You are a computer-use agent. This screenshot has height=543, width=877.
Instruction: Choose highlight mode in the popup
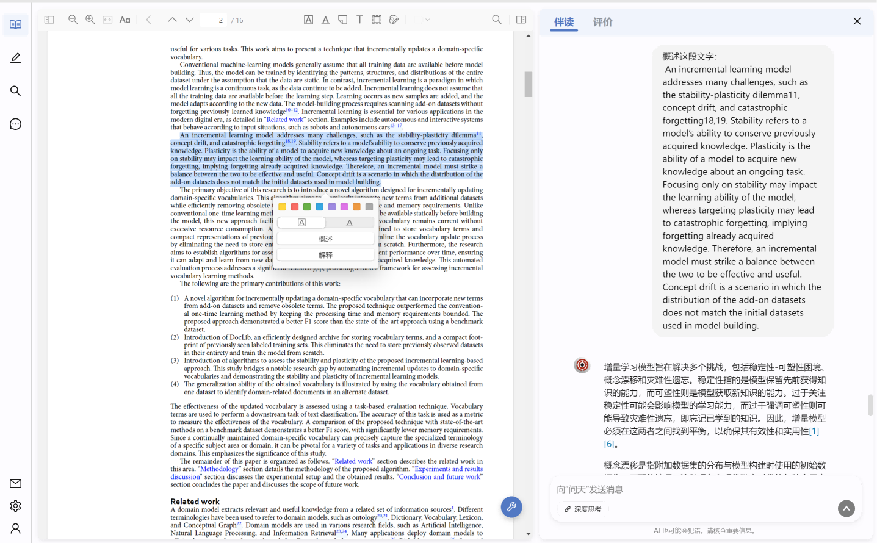tap(301, 223)
